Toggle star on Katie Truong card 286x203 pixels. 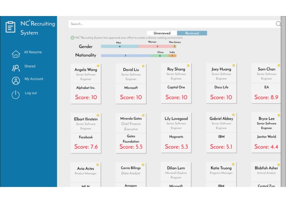233,164
